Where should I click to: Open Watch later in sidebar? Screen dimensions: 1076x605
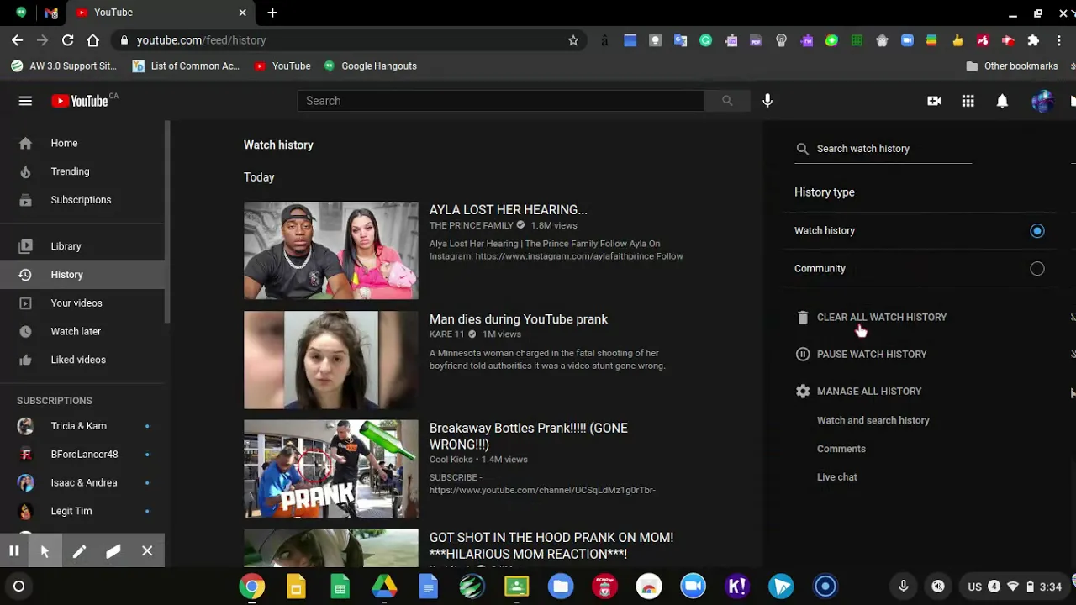(x=82, y=332)
